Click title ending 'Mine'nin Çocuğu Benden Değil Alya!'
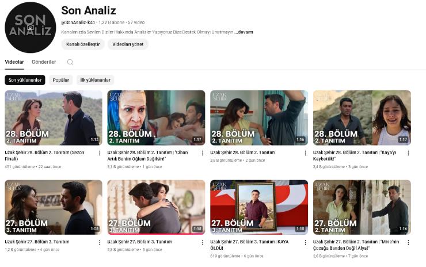 click(x=356, y=245)
